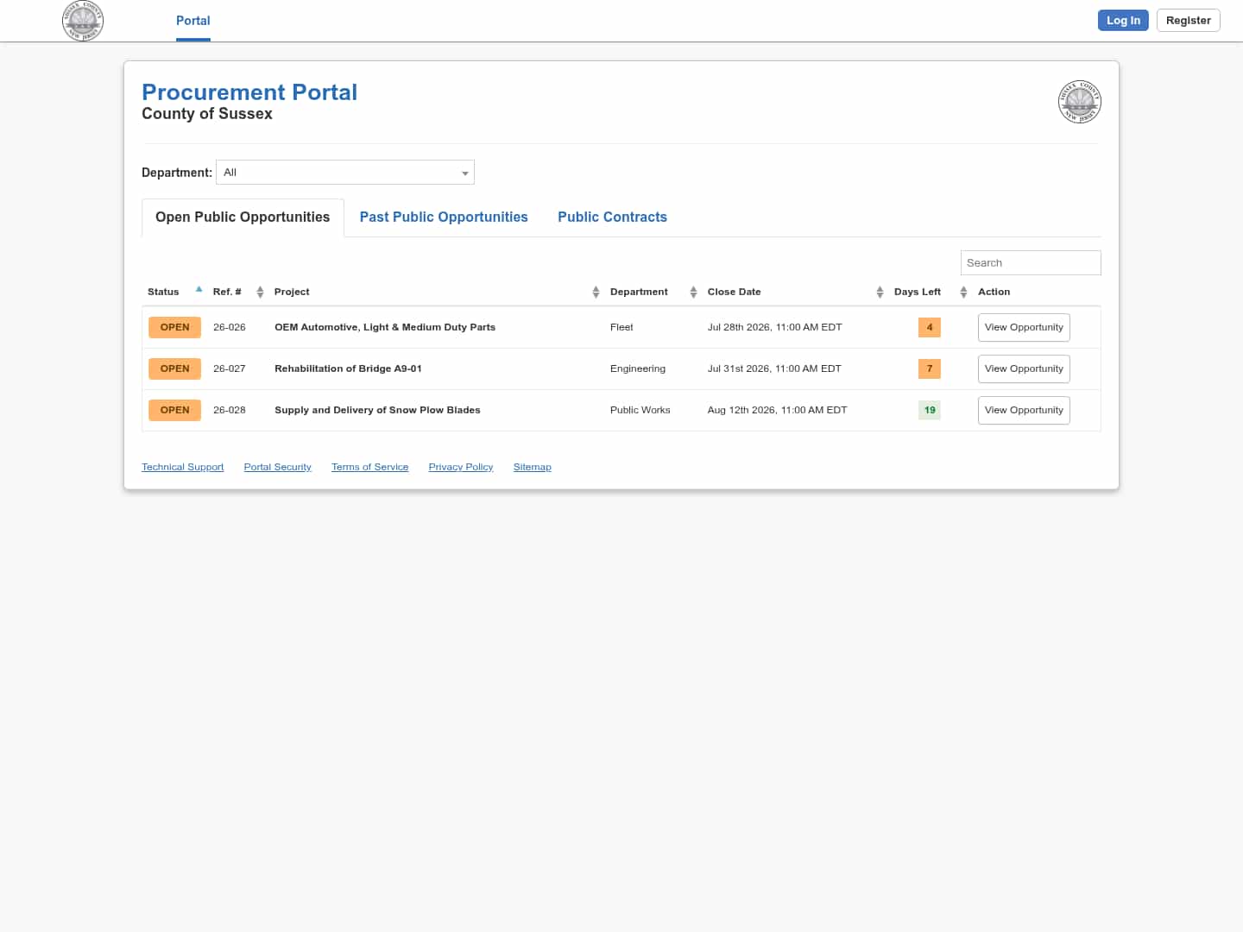Sort by Status column arrow
Image resolution: width=1243 pixels, height=932 pixels.
[x=199, y=290]
